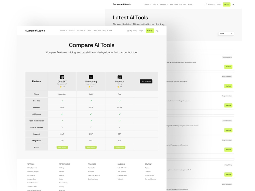Expand Browse dropdown in Compare window nav
The height and width of the screenshot is (191, 255).
63,31
